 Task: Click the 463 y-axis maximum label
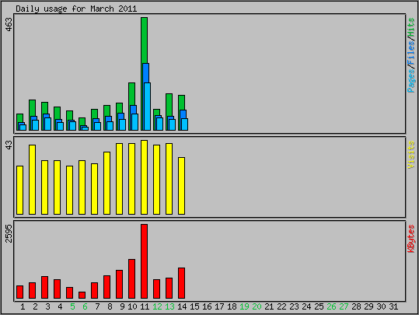pyautogui.click(x=9, y=24)
